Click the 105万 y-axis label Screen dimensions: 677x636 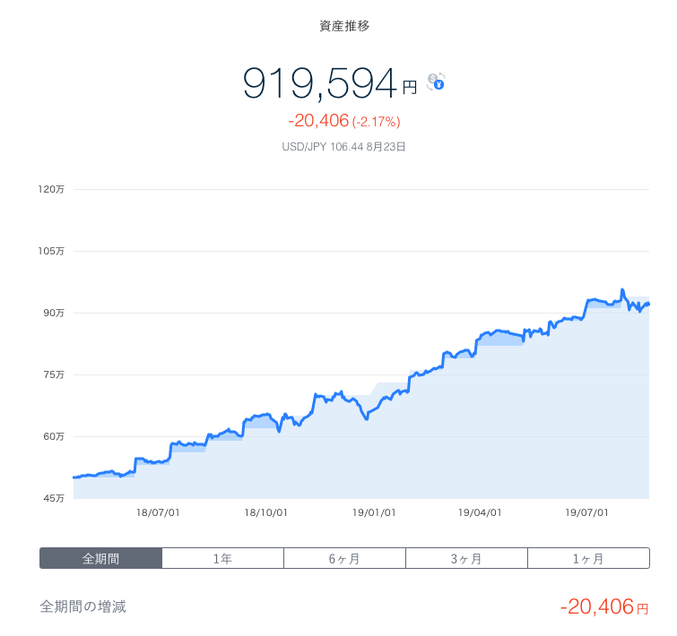pyautogui.click(x=51, y=252)
